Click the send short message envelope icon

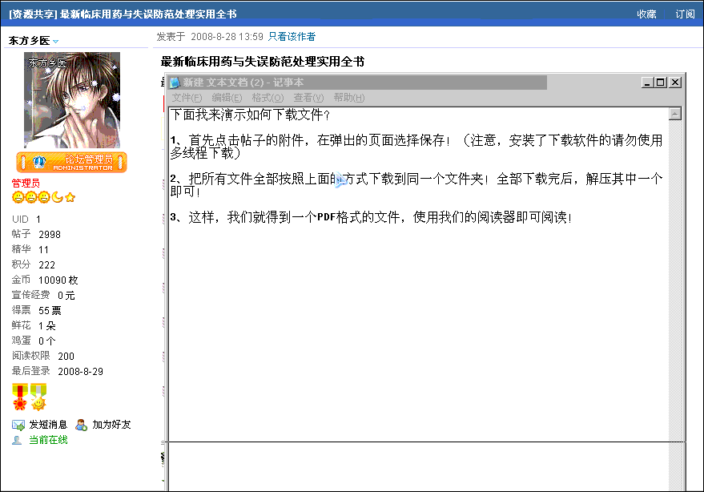pyautogui.click(x=18, y=425)
